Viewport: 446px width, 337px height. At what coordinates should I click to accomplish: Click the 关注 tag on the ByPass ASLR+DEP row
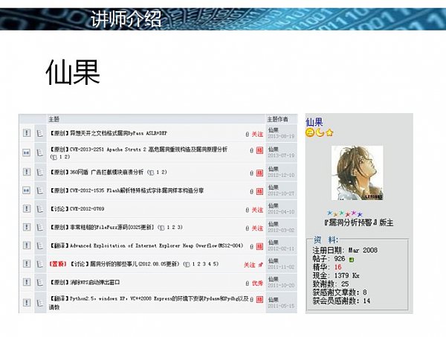(257, 134)
